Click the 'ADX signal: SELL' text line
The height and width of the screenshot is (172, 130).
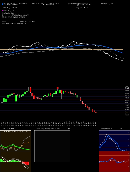click(x=14, y=23)
